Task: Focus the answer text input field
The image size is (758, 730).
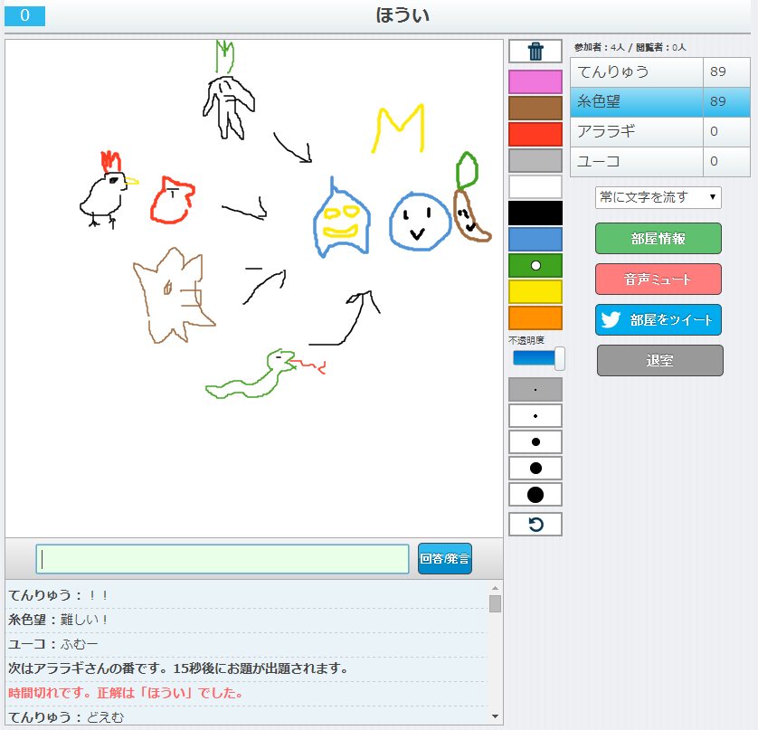Action: click(223, 559)
